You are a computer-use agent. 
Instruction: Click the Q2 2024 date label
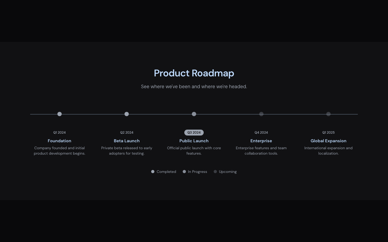click(127, 133)
